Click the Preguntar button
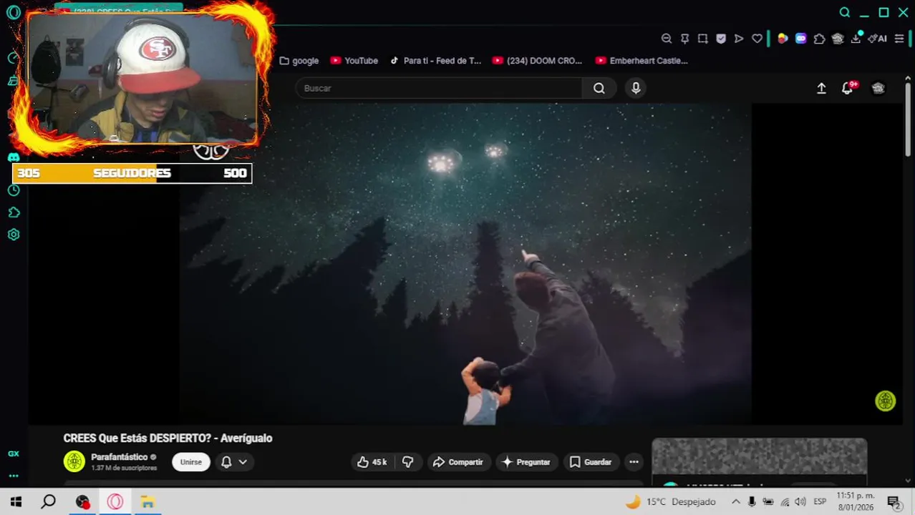Image resolution: width=915 pixels, height=515 pixels. coord(526,462)
